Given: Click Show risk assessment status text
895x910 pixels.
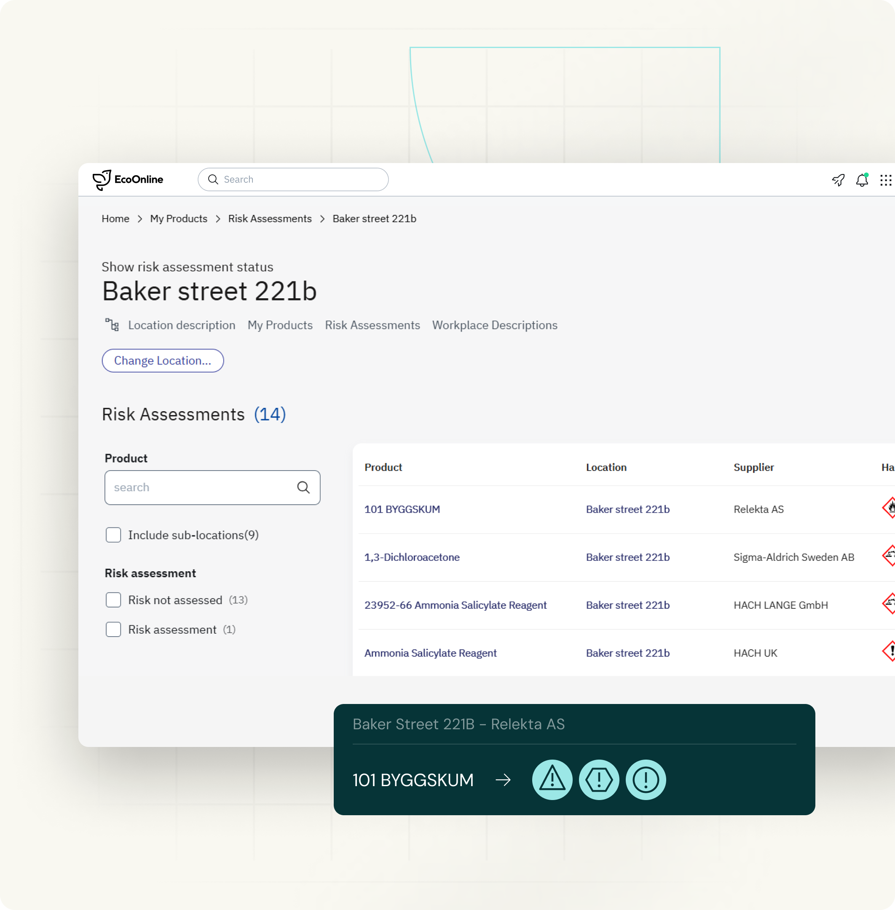Looking at the screenshot, I should click(x=187, y=267).
